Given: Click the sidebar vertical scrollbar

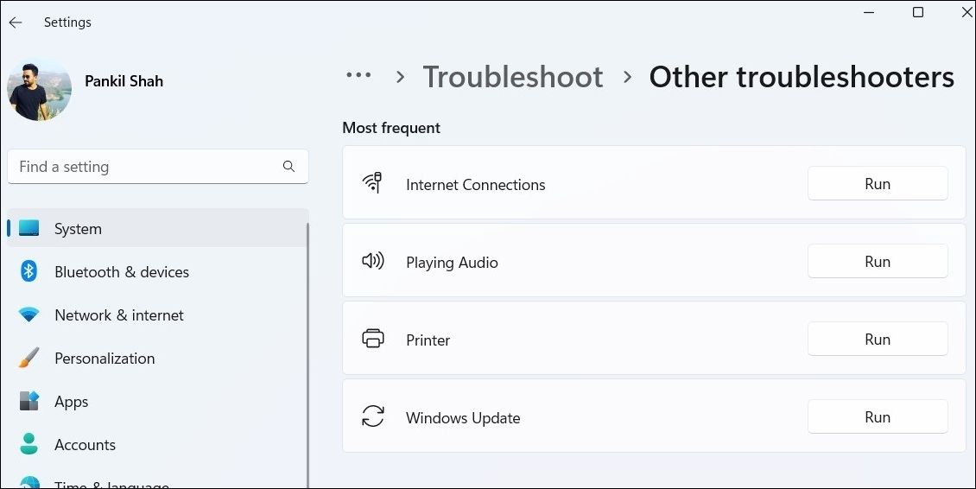Looking at the screenshot, I should point(307,346).
